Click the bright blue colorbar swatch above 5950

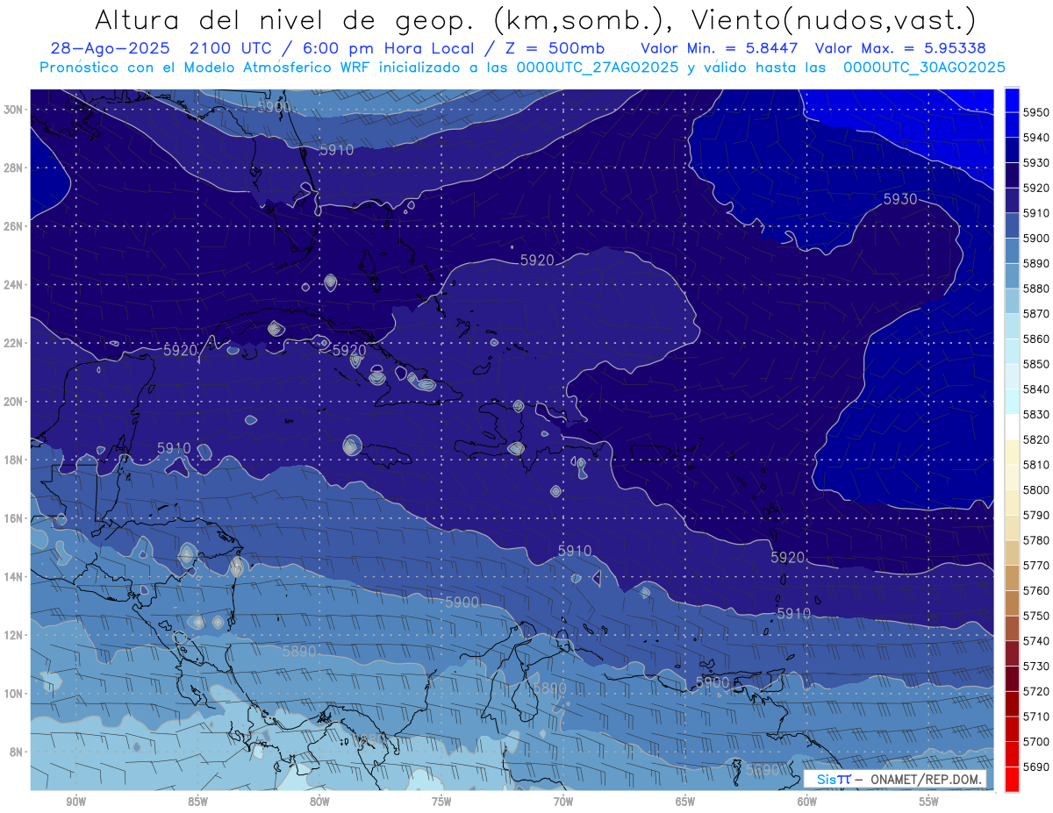pyautogui.click(x=1012, y=99)
